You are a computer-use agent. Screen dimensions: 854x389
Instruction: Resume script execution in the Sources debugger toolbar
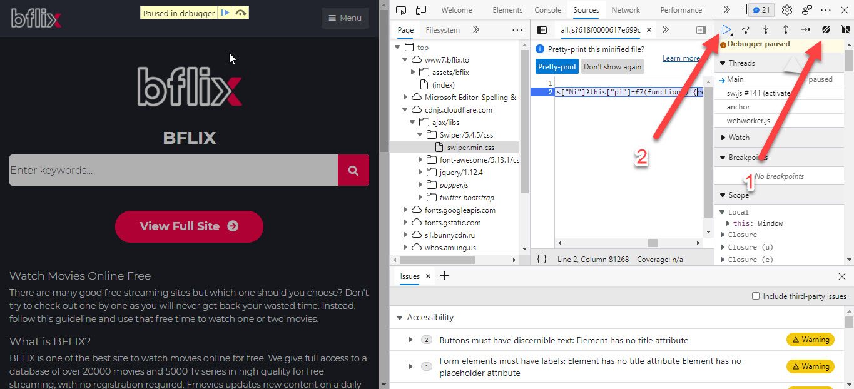coord(726,29)
